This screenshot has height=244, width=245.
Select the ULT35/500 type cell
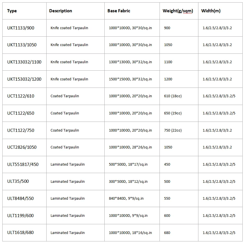(x=18, y=181)
